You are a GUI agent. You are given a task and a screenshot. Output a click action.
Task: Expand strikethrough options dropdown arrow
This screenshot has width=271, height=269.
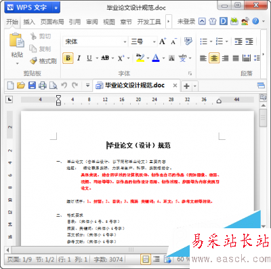coord(112,58)
